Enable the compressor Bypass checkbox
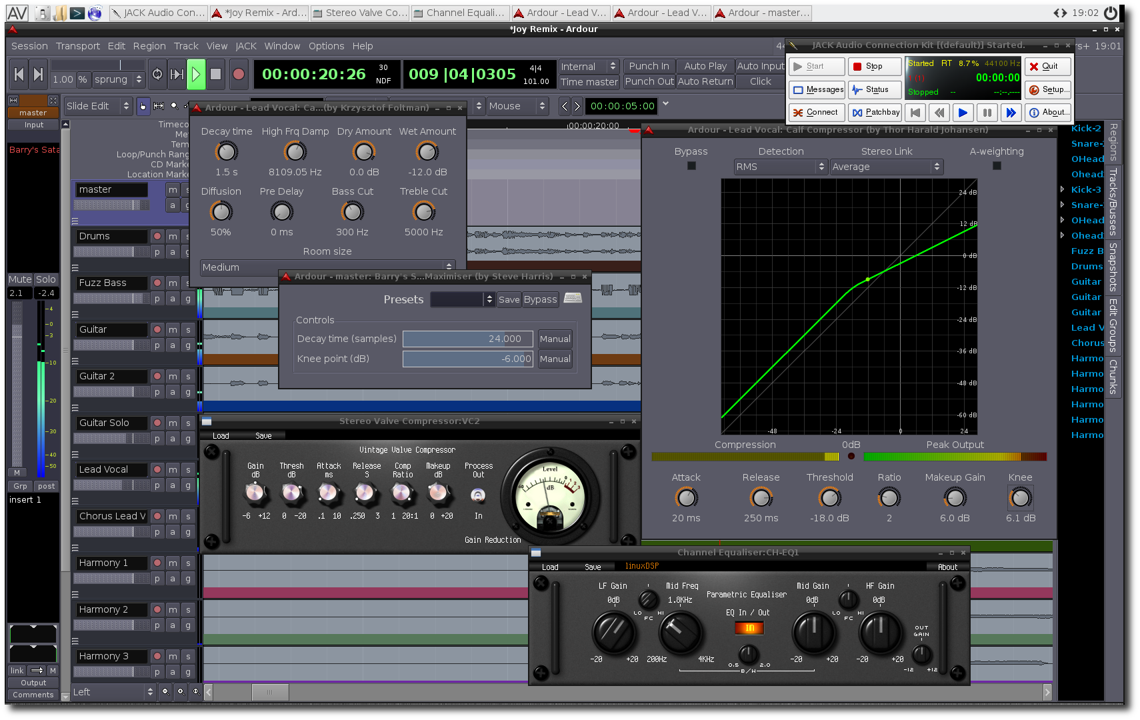This screenshot has width=1140, height=720. [691, 166]
